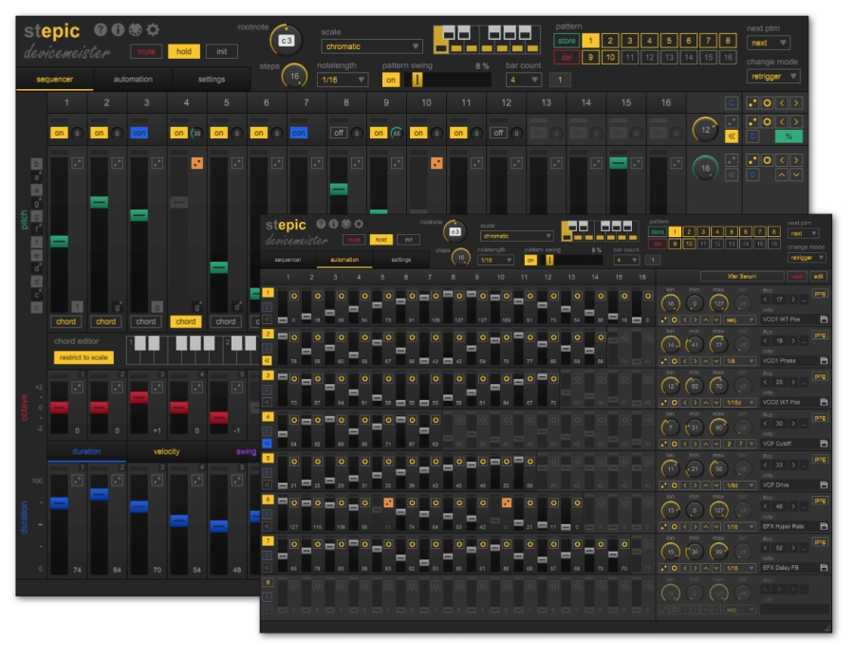
Task: Click the yellow double-left arrow icon on automation lane 2
Action: tap(268, 360)
